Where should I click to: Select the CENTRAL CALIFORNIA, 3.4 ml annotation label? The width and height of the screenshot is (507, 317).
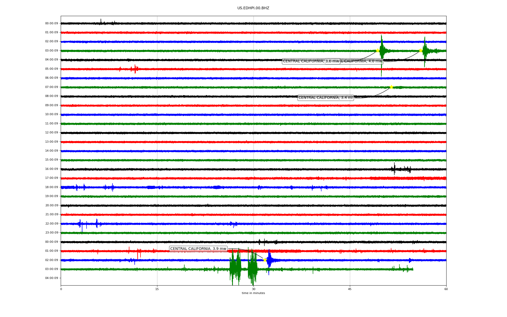point(325,98)
